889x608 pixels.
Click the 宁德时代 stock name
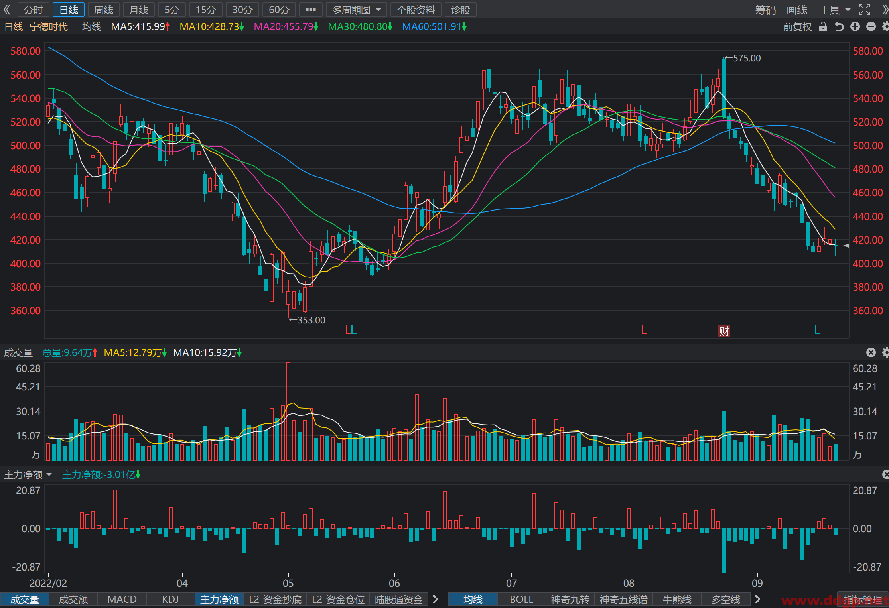pyautogui.click(x=49, y=27)
